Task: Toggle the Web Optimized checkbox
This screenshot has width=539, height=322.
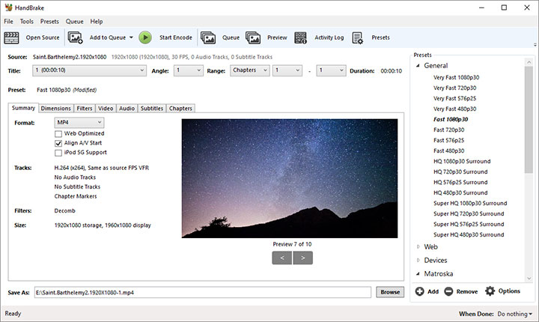Action: coord(58,133)
